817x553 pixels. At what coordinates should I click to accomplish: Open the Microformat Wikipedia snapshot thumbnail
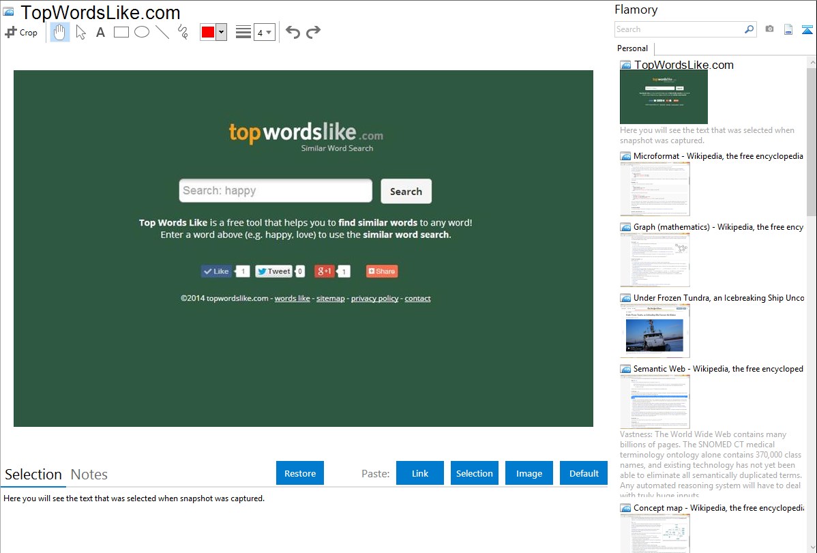tap(655, 189)
